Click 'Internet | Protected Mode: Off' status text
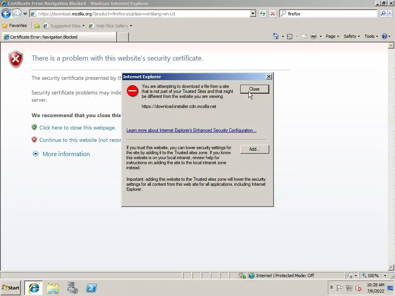395x296 pixels. [x=285, y=276]
